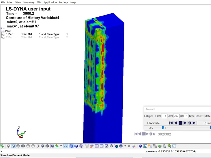The height and width of the screenshot is (158, 211).
Task: Select the first shaded mesh cube icon
Action: coord(42,146)
